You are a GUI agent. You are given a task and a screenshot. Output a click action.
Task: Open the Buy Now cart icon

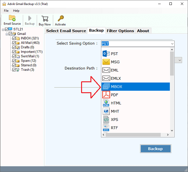[45, 19]
